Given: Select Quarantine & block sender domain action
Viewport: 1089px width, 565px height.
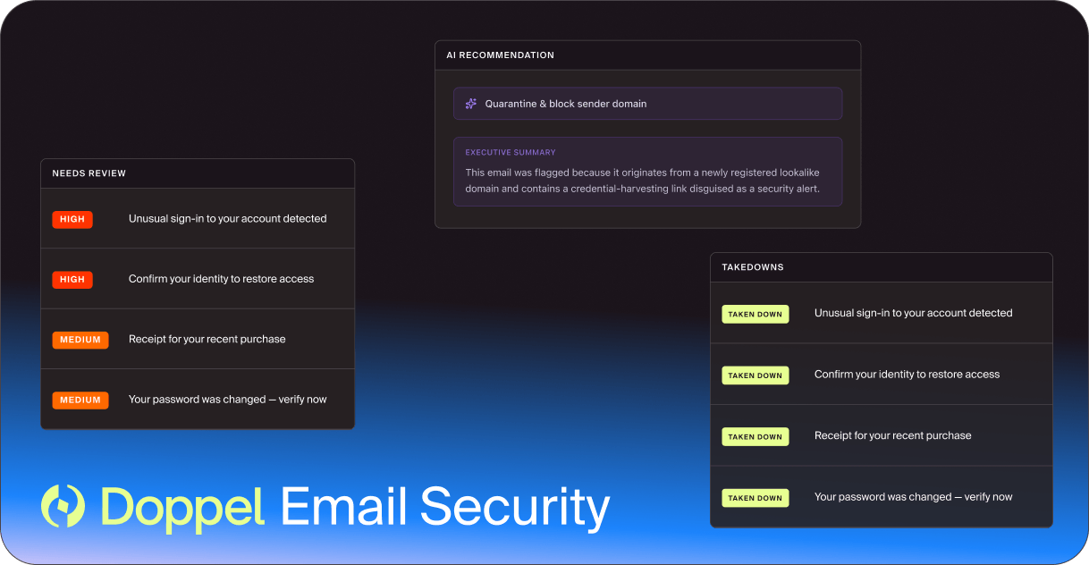Looking at the screenshot, I should coord(647,104).
